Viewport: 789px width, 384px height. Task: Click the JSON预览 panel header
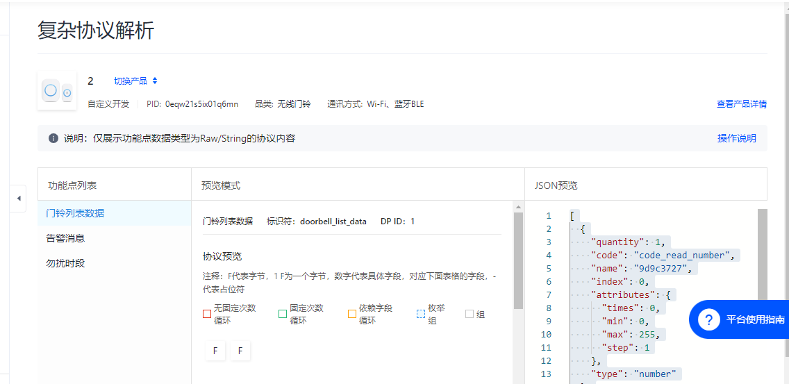point(556,185)
